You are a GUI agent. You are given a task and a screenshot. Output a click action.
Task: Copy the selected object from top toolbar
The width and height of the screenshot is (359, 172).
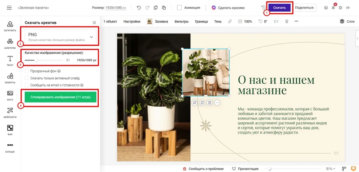pos(156,8)
